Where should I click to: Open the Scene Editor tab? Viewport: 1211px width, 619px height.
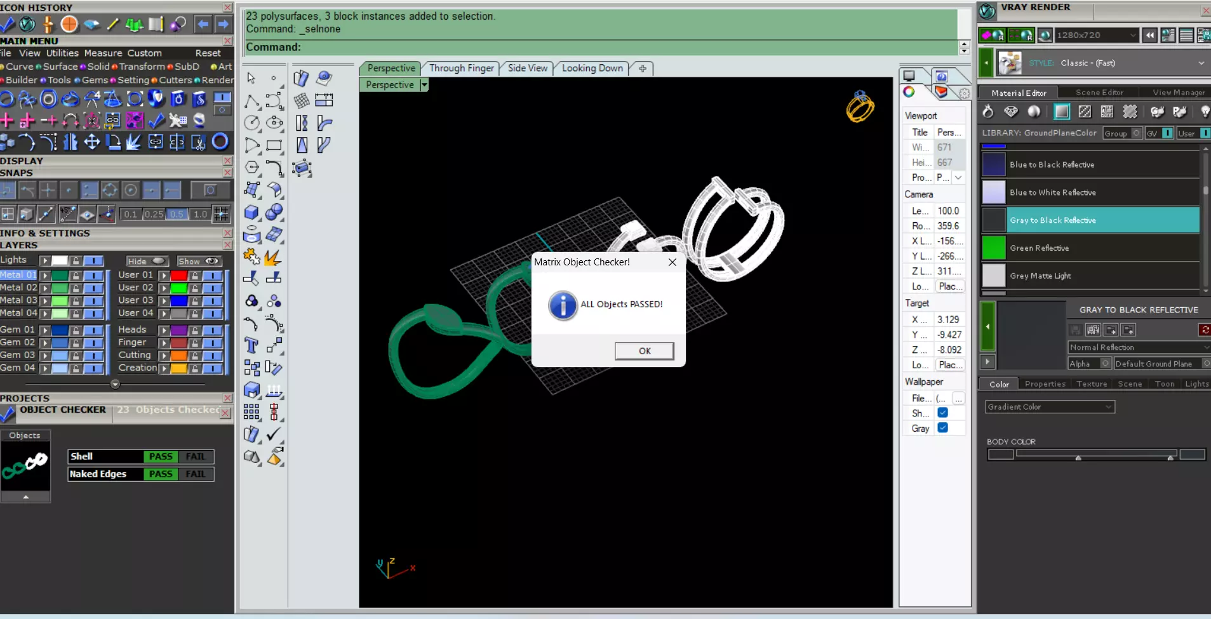coord(1099,93)
